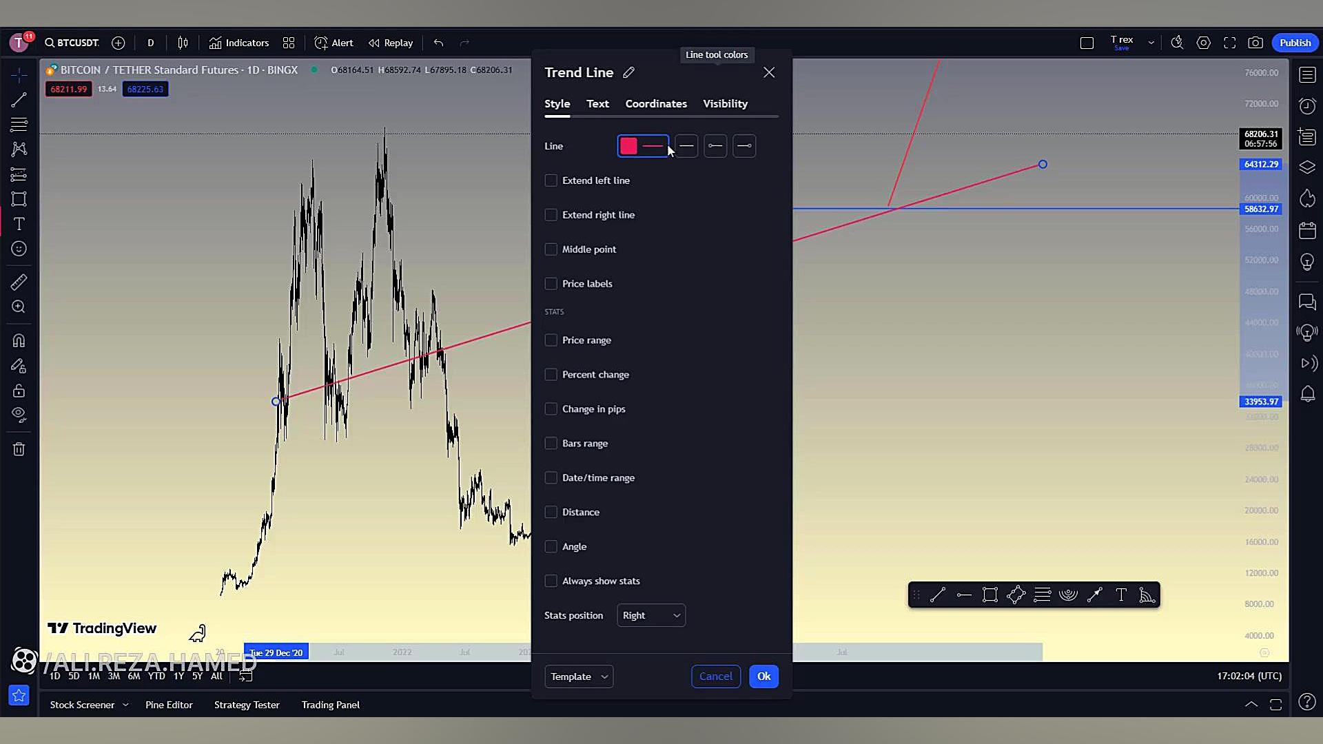Toggle Price labels checkbox

click(551, 284)
